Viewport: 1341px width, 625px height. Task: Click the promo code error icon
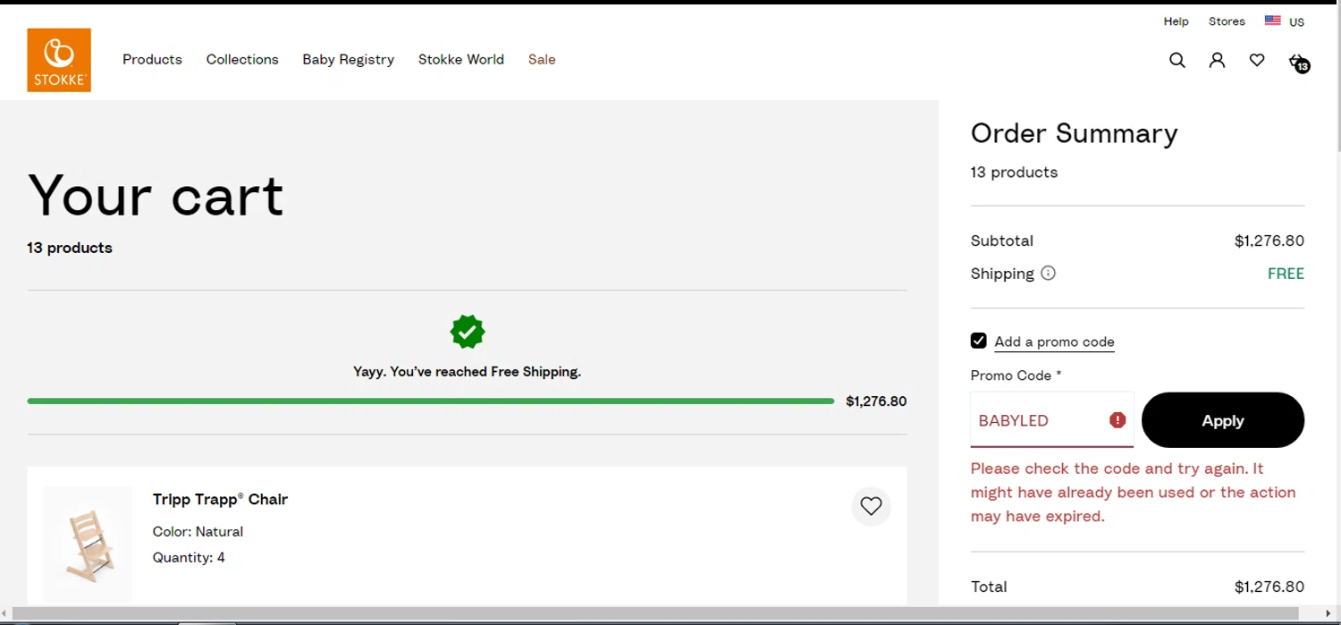(1117, 420)
